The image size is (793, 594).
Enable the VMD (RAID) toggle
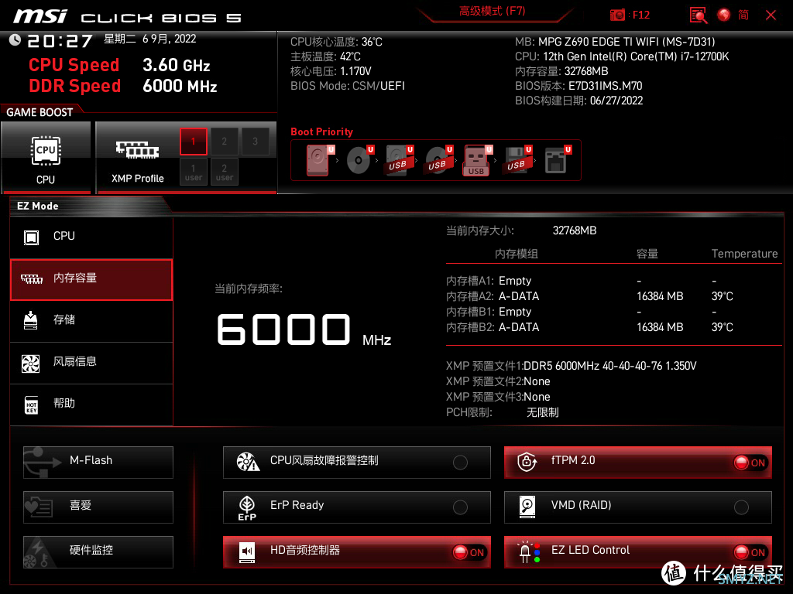click(741, 507)
